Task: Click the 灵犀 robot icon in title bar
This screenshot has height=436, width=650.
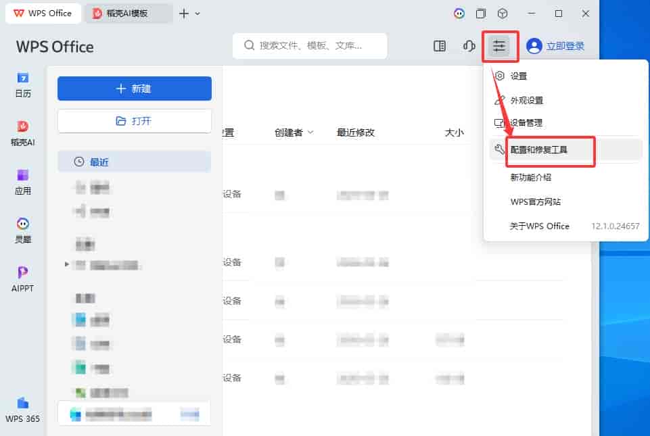Action: (x=459, y=14)
